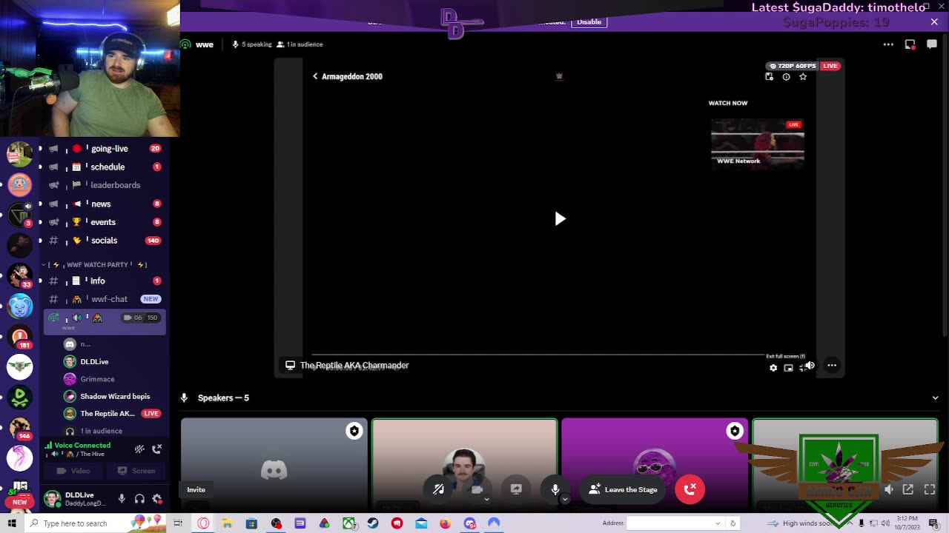Open Steam from the taskbar
Screen dimensions: 949x533
(373, 523)
